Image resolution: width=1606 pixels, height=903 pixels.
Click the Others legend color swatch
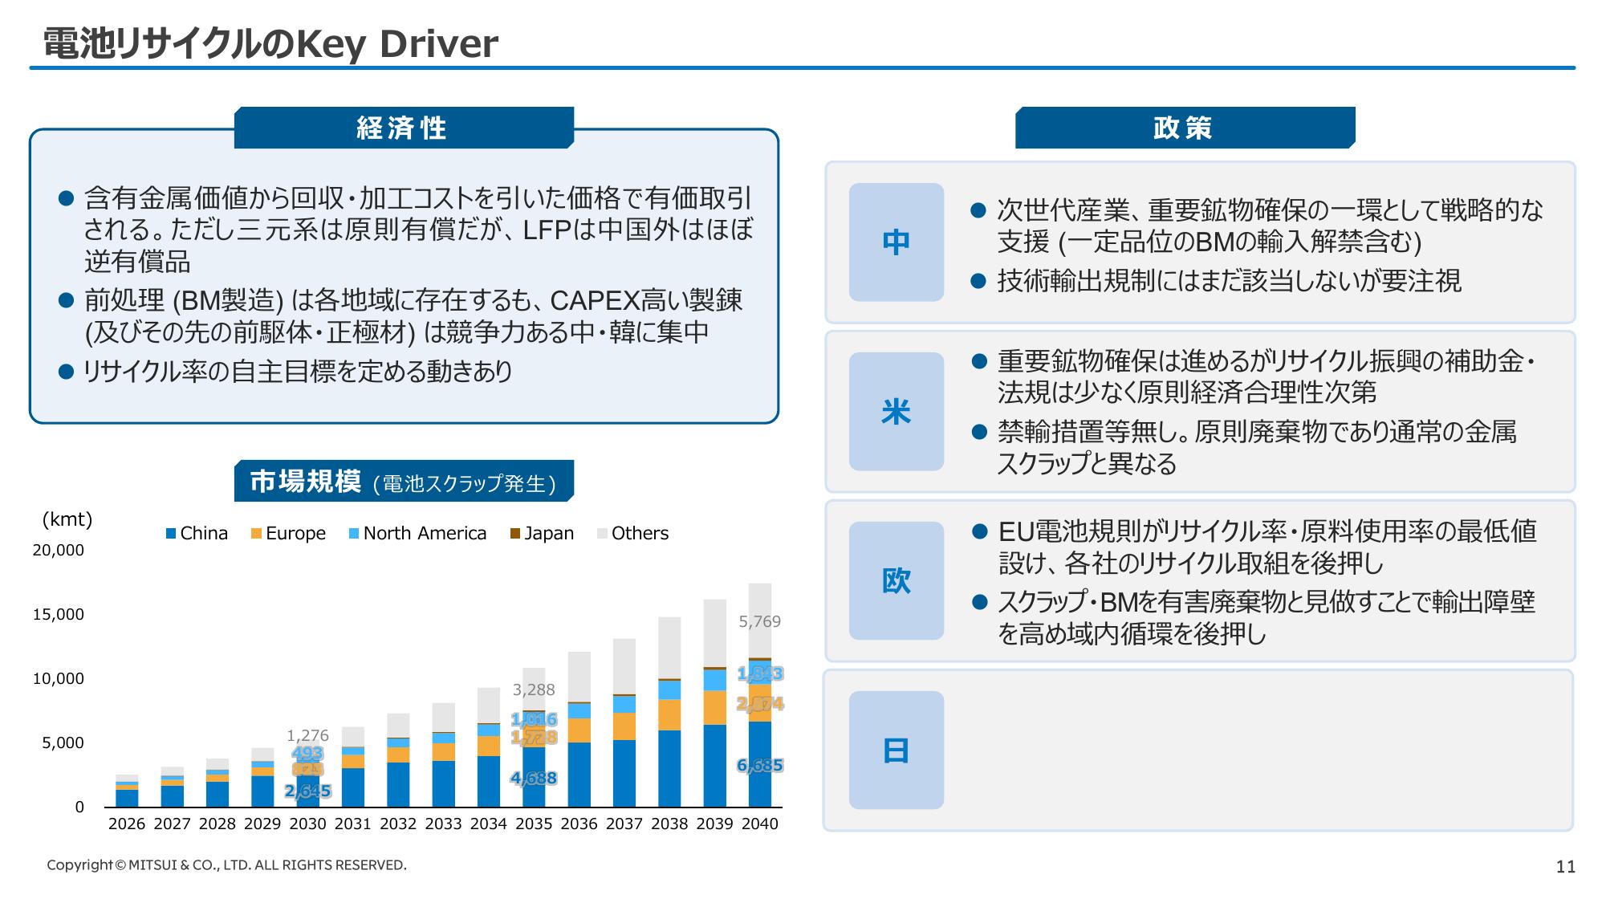[x=603, y=534]
